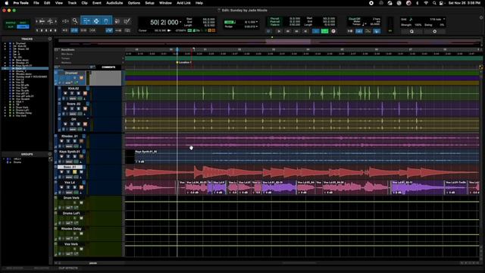Click the blue Stop transport button
The width and height of the screenshot is (485, 273).
coord(315,31)
